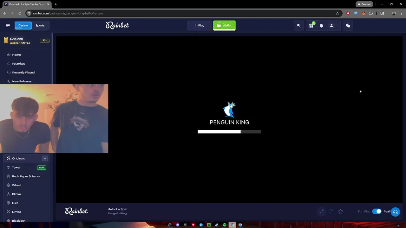Open Rock Paper Scissors game
The width and height of the screenshot is (406, 228).
click(x=26, y=176)
